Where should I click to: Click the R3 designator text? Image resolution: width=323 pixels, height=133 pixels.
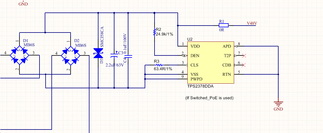157,61
